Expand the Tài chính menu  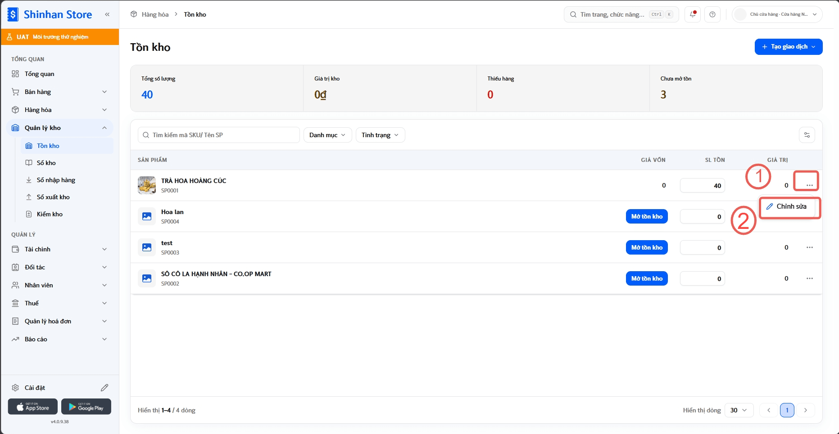tap(60, 249)
